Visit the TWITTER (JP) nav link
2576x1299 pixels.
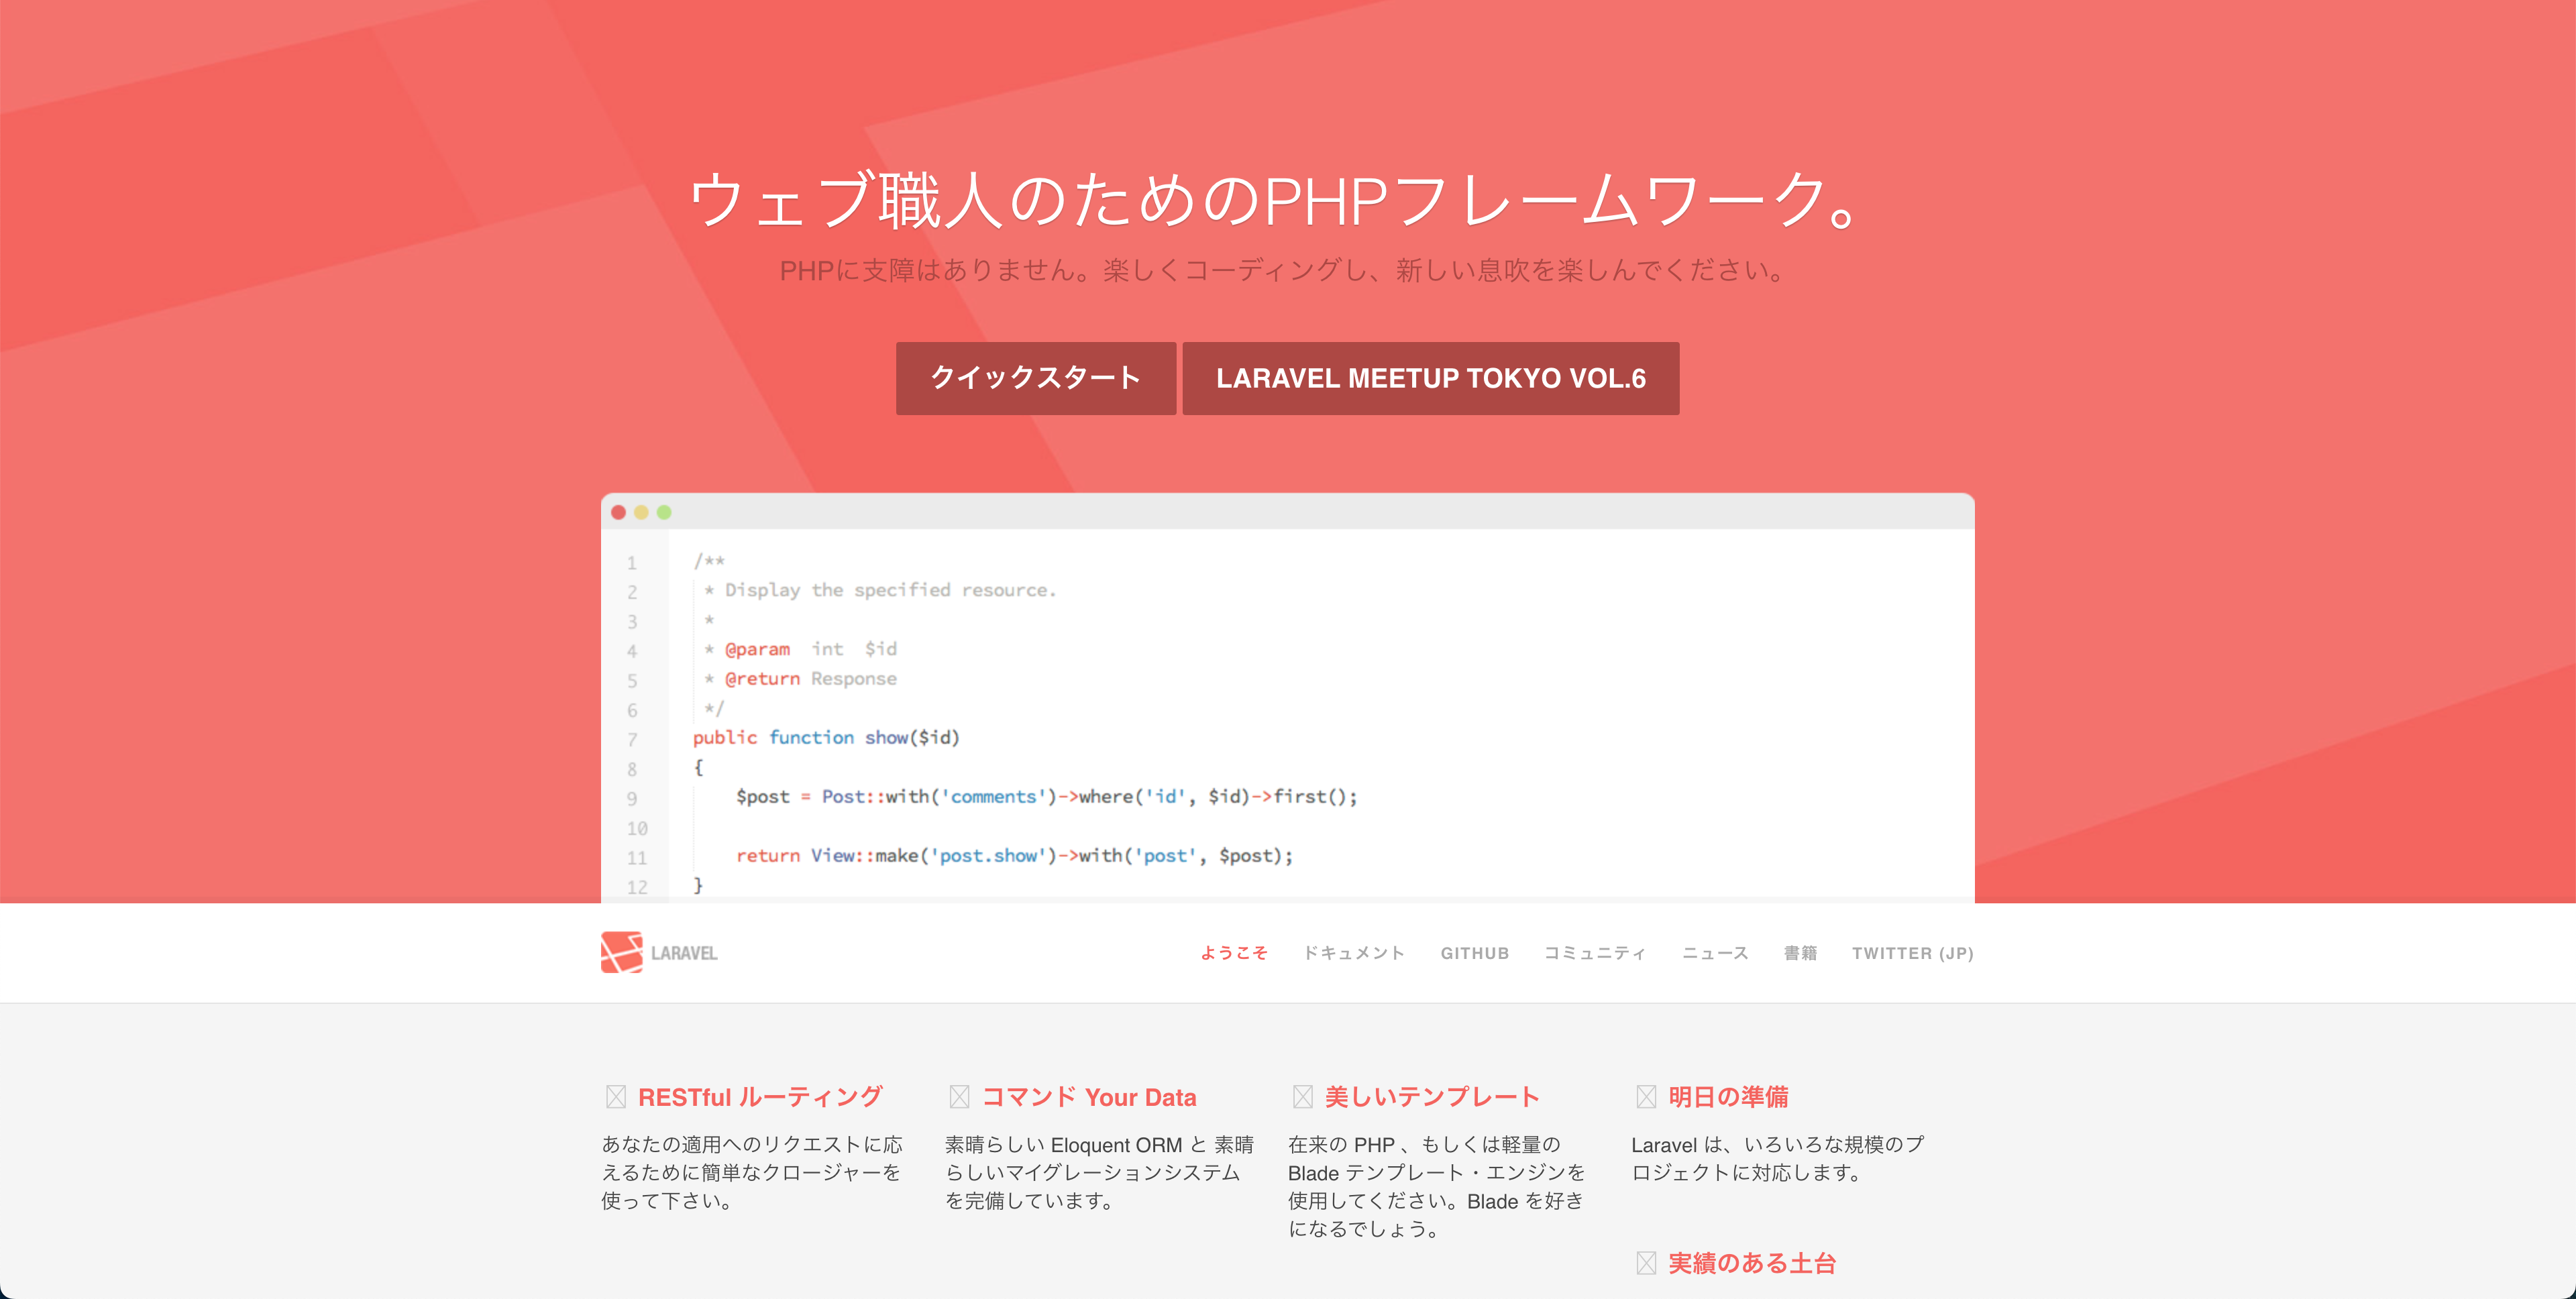click(1912, 953)
